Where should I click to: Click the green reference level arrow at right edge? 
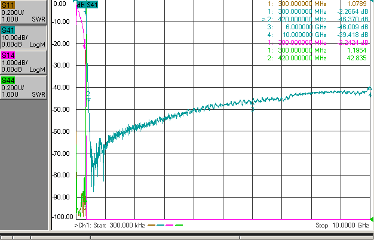tap(372, 219)
